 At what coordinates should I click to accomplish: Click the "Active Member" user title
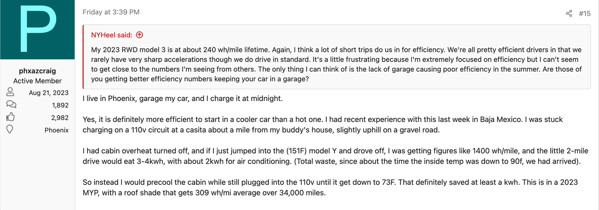coord(37,81)
